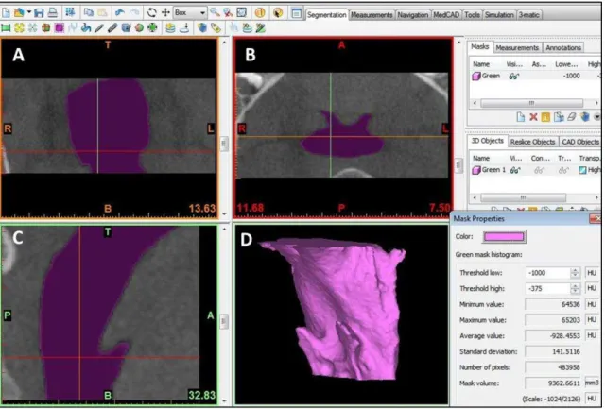The height and width of the screenshot is (409, 605).
Task: Click the Threshold high input field
Action: point(547,288)
